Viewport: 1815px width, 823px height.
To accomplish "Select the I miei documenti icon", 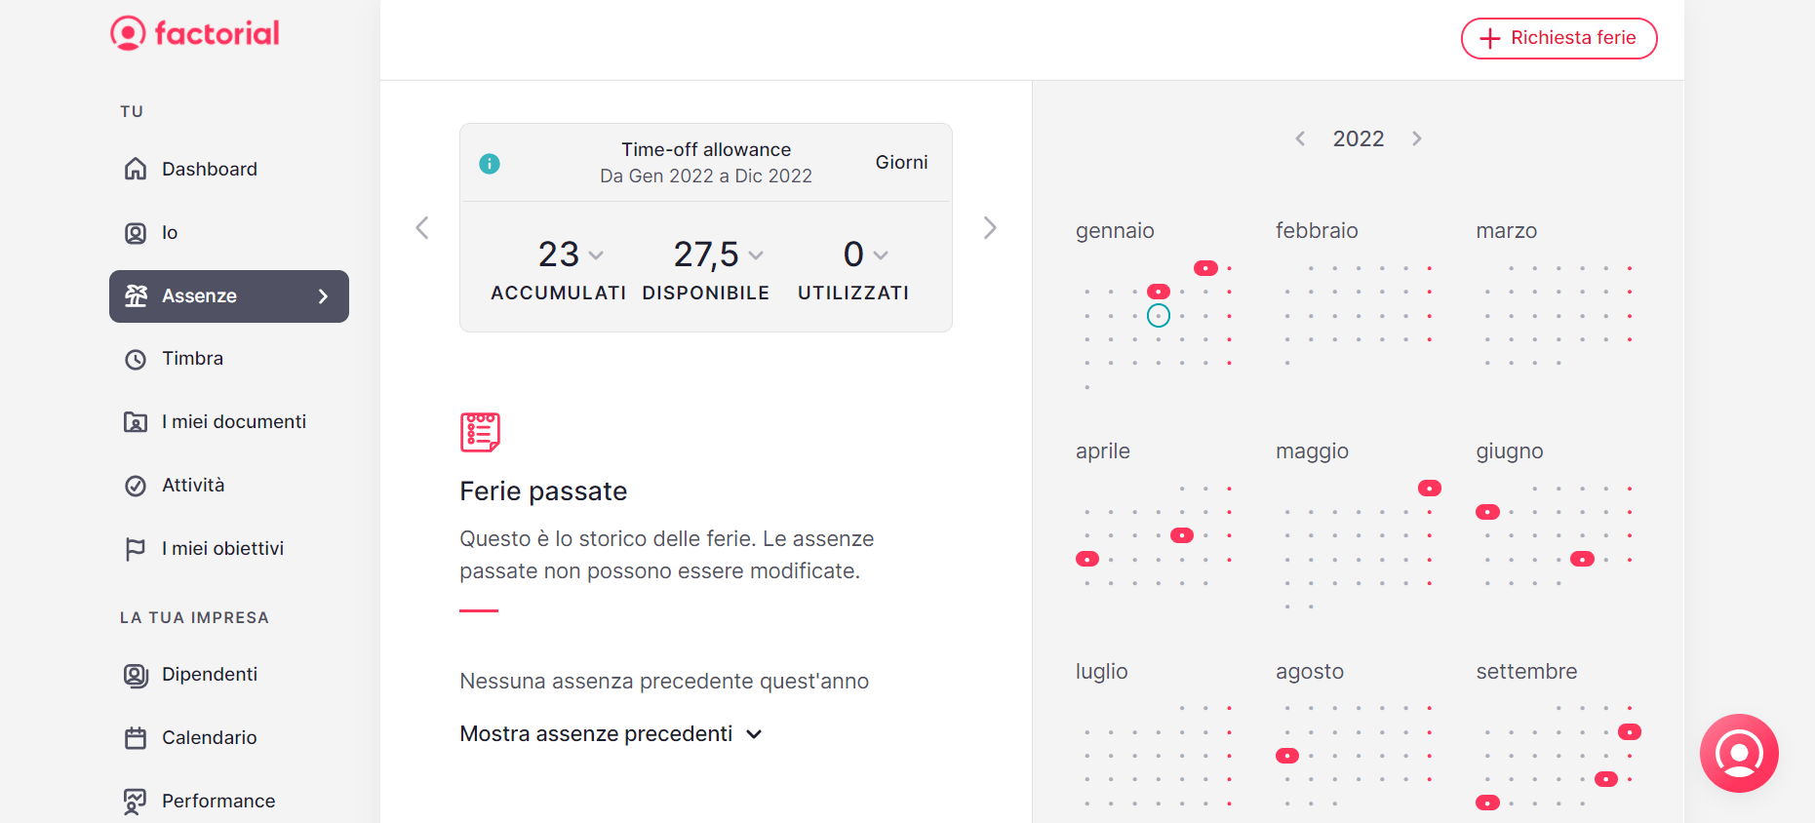I will point(136,421).
